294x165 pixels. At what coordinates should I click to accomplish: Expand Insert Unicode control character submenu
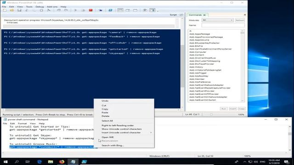151,132
